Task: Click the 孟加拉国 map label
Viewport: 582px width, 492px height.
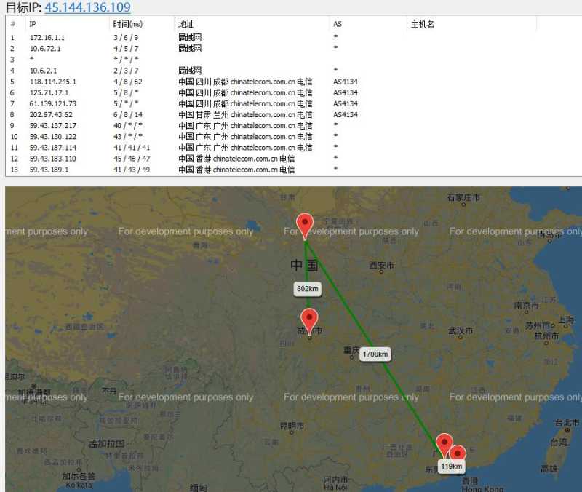Action: (x=106, y=443)
